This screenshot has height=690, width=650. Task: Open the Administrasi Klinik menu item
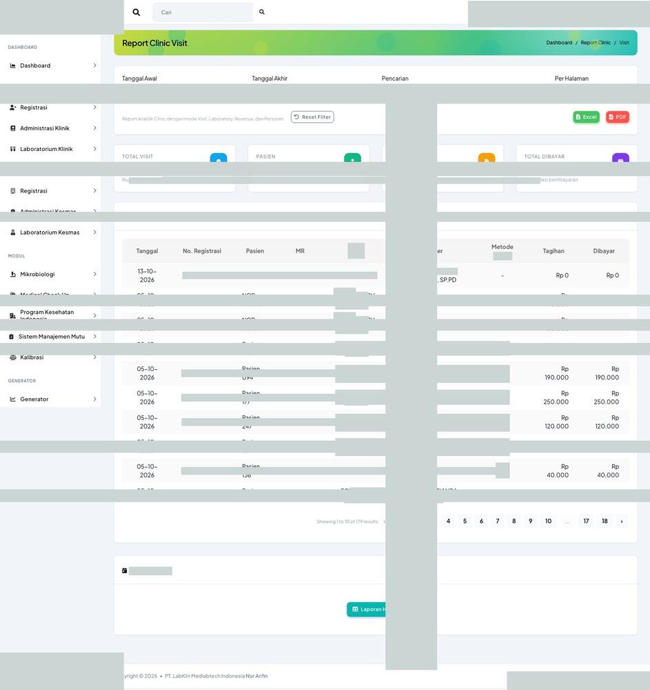coord(50,128)
